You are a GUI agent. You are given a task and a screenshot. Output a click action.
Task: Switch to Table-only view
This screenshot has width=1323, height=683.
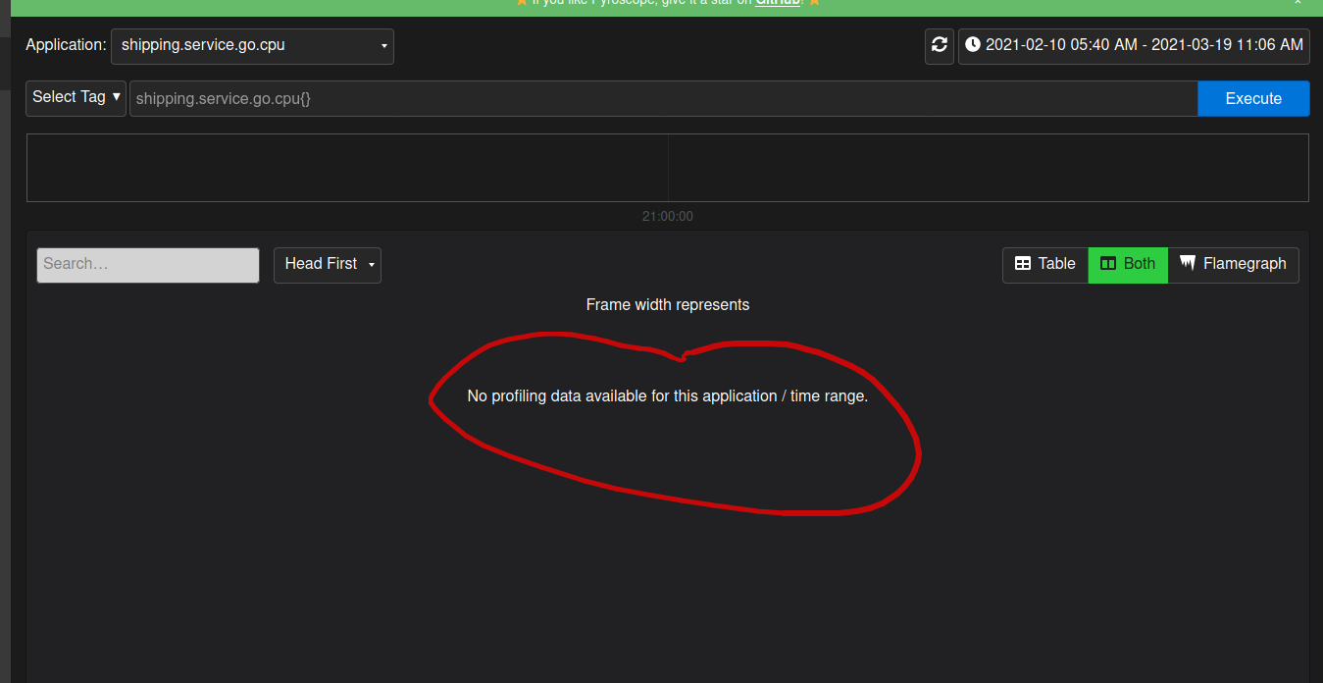(x=1044, y=264)
